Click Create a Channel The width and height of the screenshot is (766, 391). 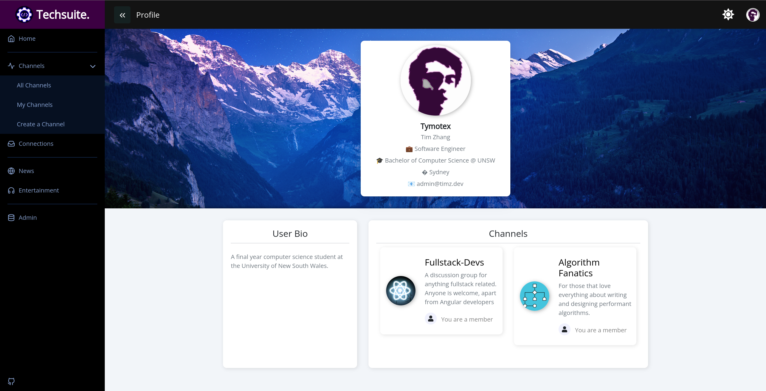pyautogui.click(x=40, y=124)
